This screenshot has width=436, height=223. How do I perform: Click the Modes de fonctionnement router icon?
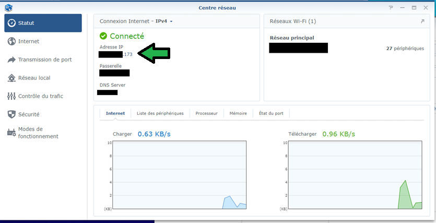(x=11, y=133)
